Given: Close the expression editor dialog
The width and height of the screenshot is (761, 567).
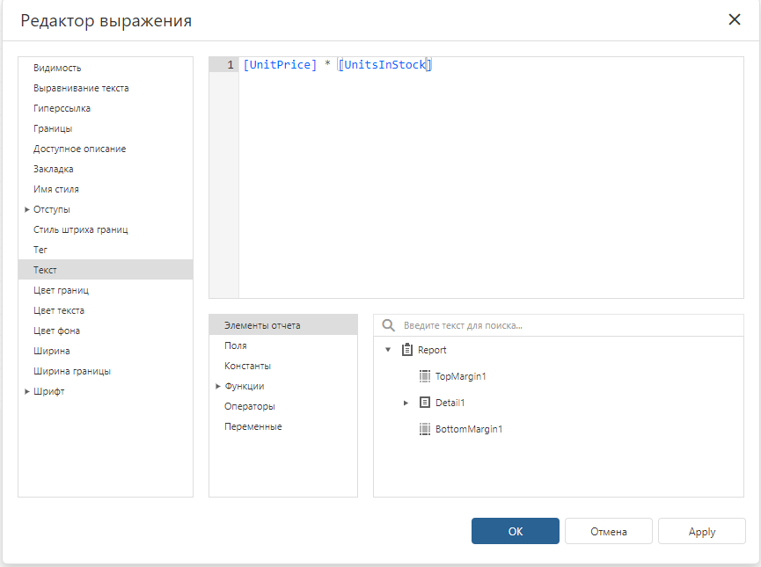Looking at the screenshot, I should click(735, 19).
